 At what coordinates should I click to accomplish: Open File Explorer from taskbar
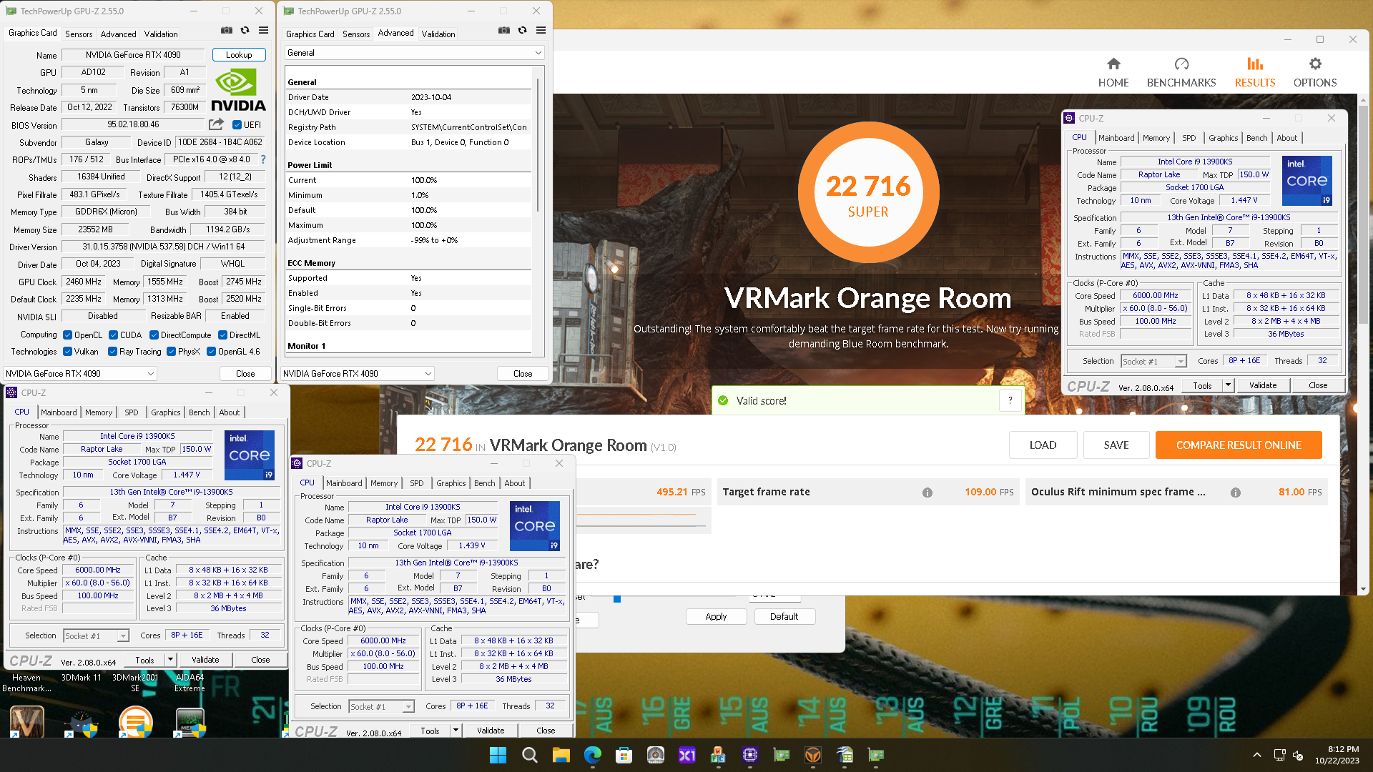tap(561, 755)
